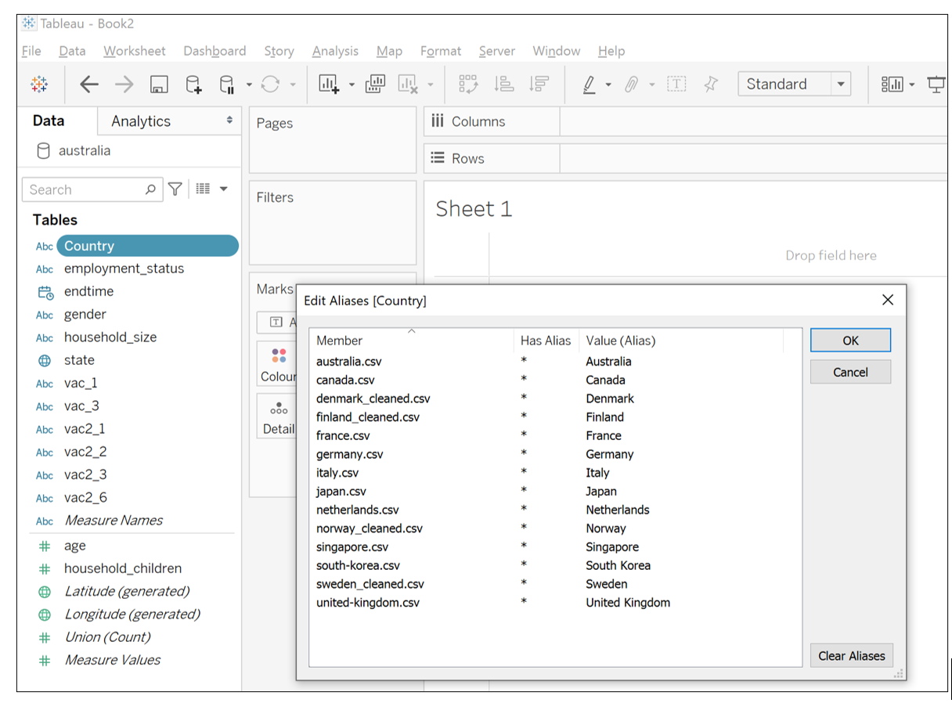
Task: Click the filter icon beside Search
Action: click(x=175, y=189)
